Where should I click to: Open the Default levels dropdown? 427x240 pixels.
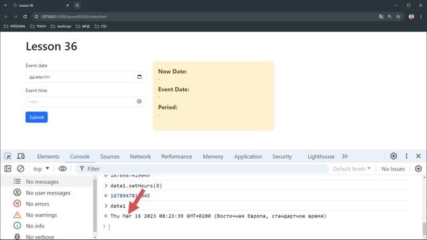pyautogui.click(x=352, y=169)
